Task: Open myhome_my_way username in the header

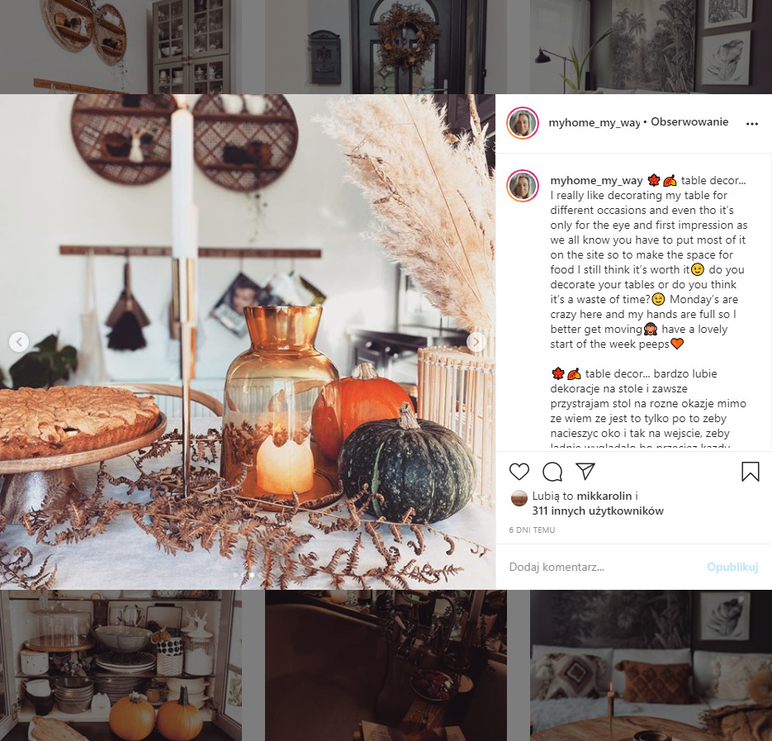Action: (594, 123)
